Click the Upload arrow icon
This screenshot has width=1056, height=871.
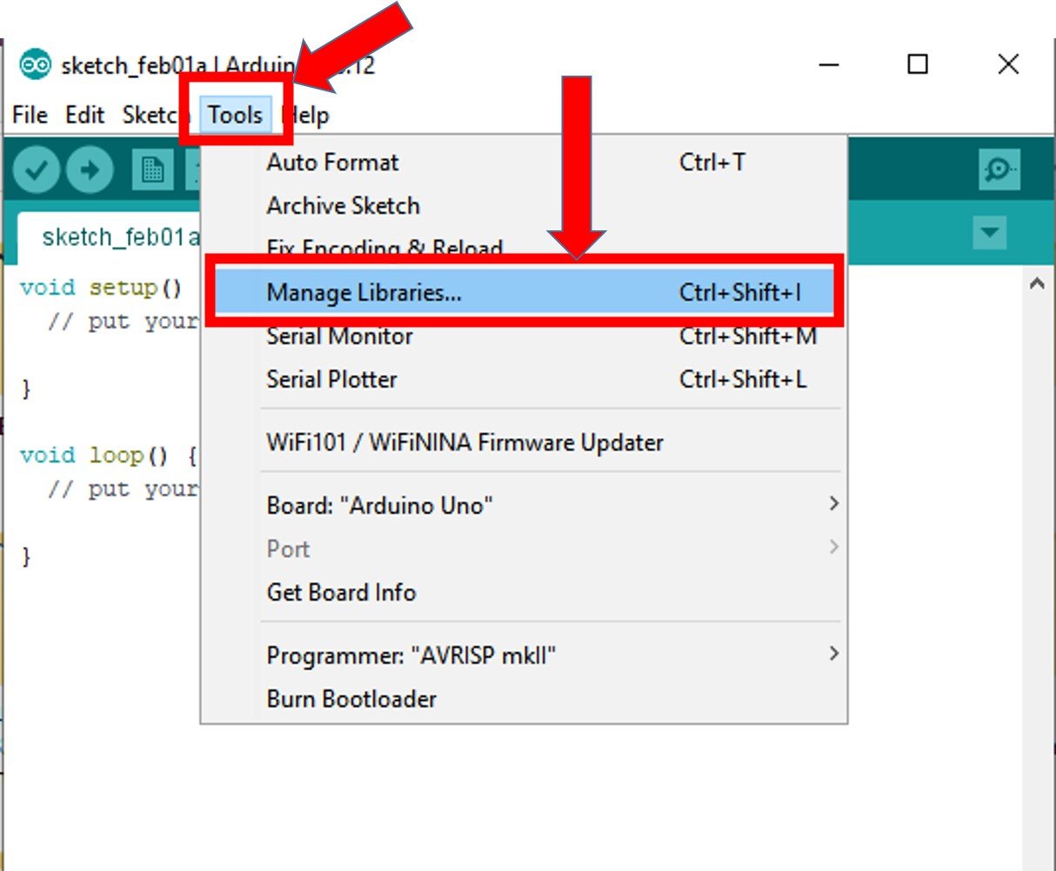(x=90, y=170)
